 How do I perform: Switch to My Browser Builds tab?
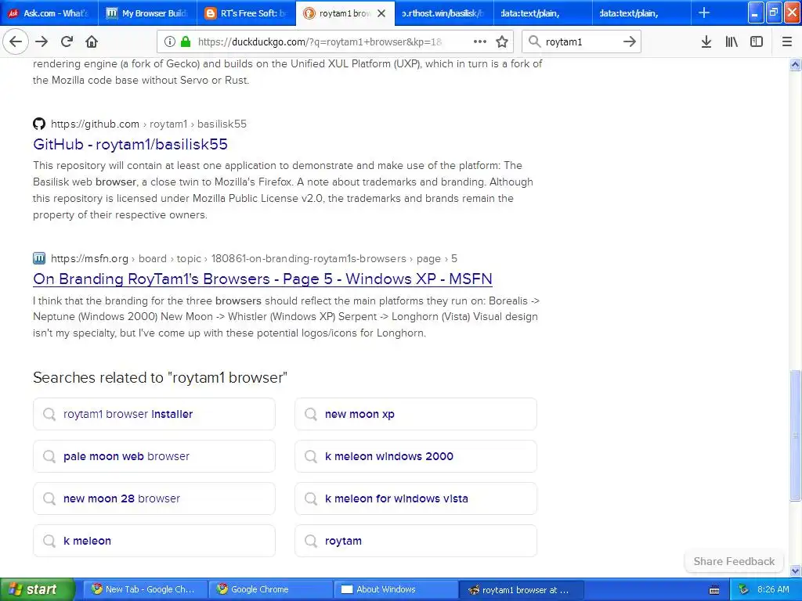tap(147, 13)
